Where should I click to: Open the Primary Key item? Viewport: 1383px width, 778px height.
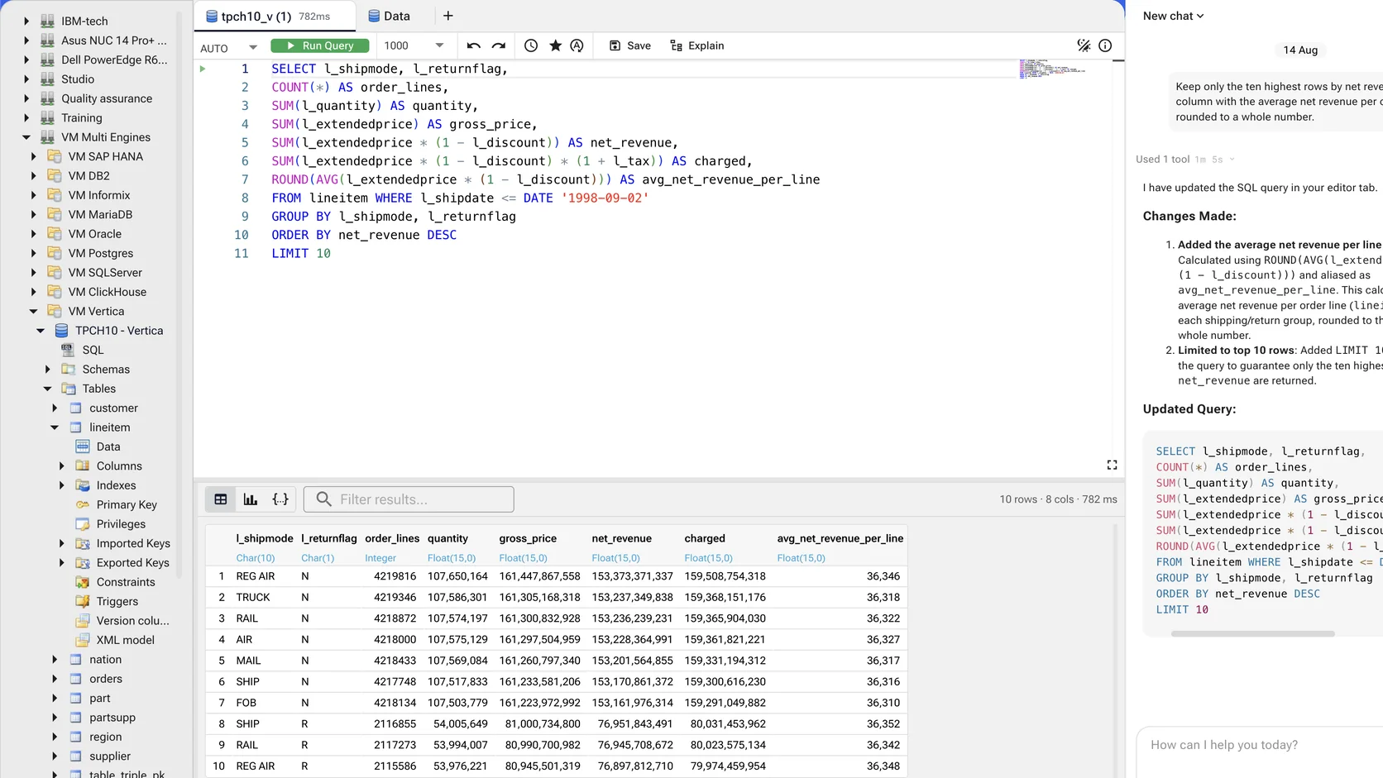point(126,504)
